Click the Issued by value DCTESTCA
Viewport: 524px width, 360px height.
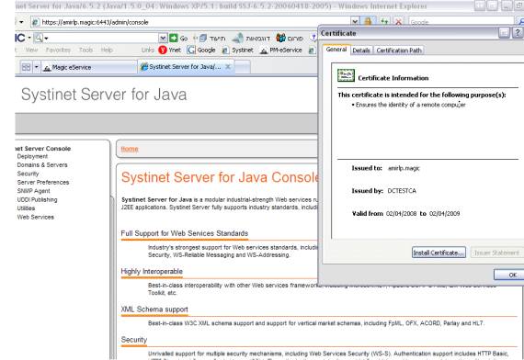point(402,191)
